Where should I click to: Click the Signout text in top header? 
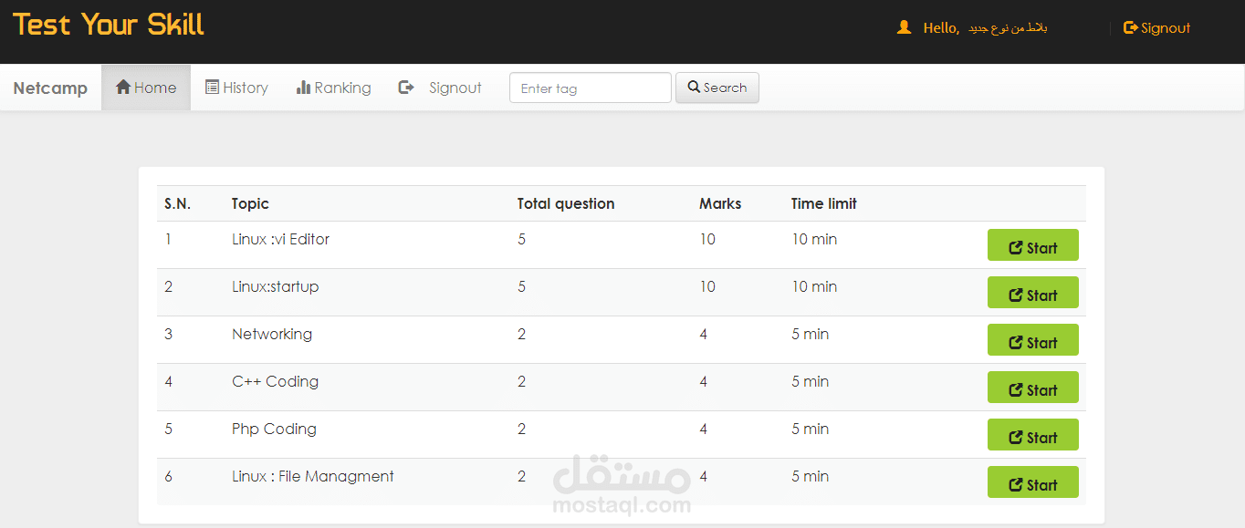(1166, 28)
